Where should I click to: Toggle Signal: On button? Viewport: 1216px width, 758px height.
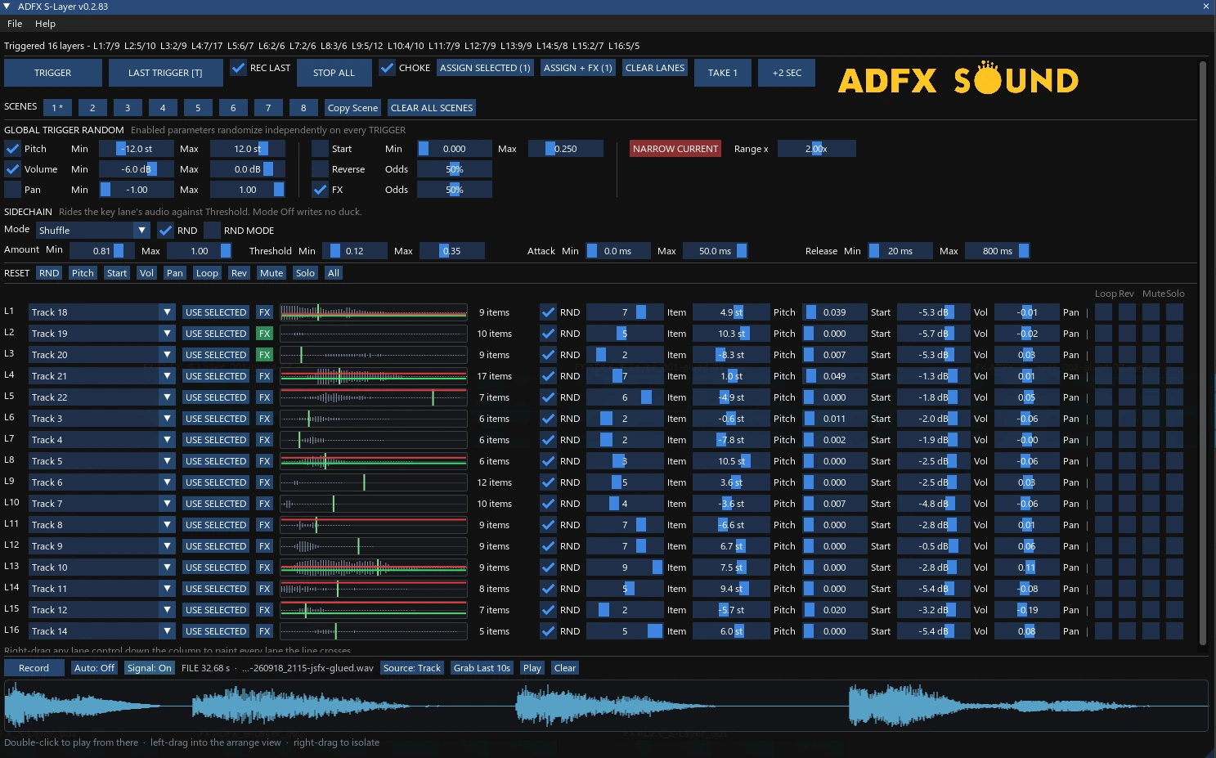(x=150, y=668)
